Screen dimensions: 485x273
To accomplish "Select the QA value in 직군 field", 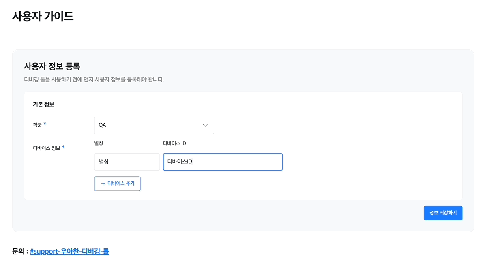I will point(102,126).
